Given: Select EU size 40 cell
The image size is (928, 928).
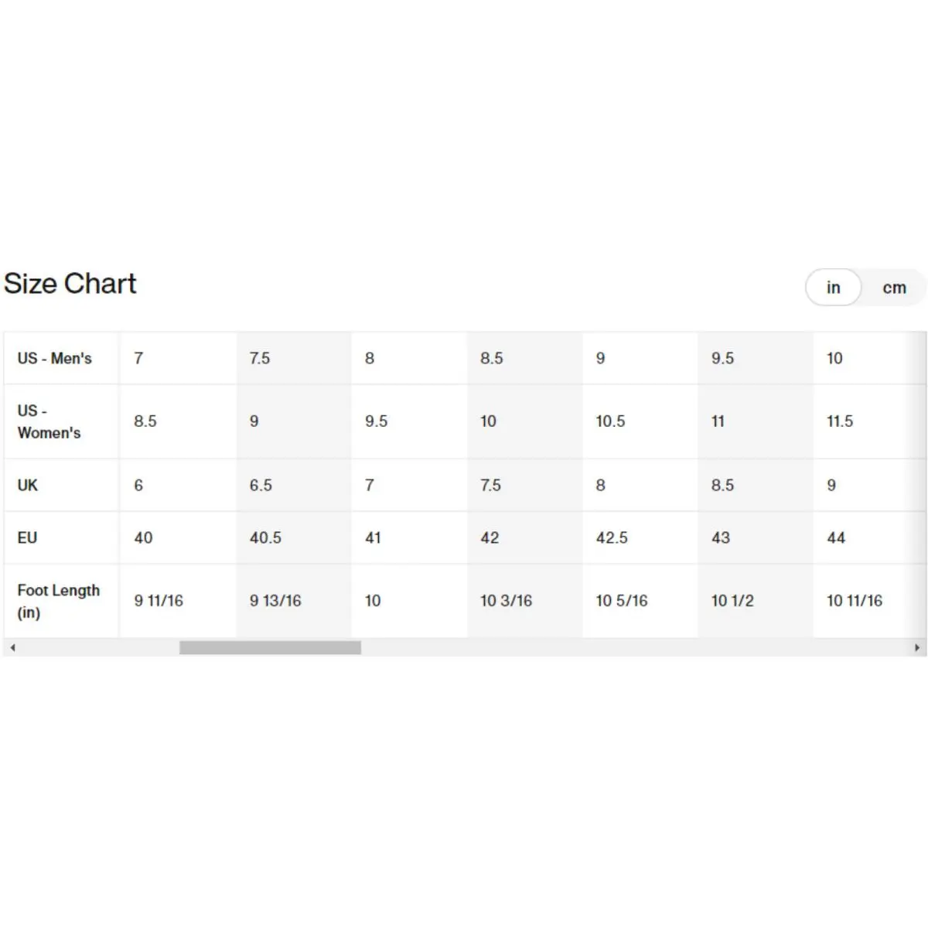Looking at the screenshot, I should pyautogui.click(x=178, y=537).
